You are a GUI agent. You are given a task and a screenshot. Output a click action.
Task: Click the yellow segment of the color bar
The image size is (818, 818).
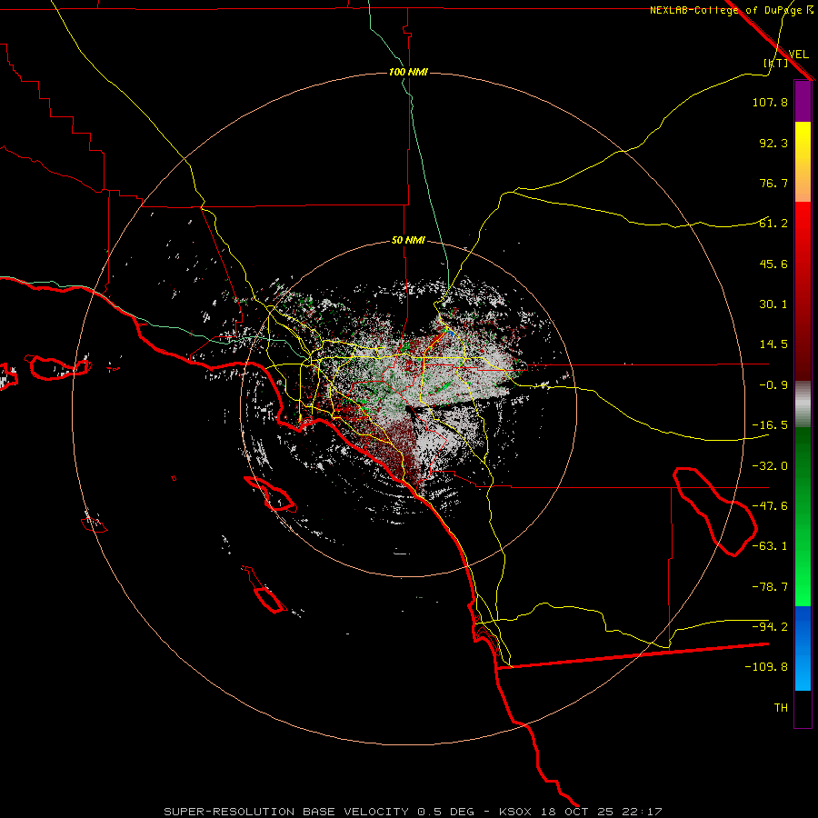click(803, 162)
